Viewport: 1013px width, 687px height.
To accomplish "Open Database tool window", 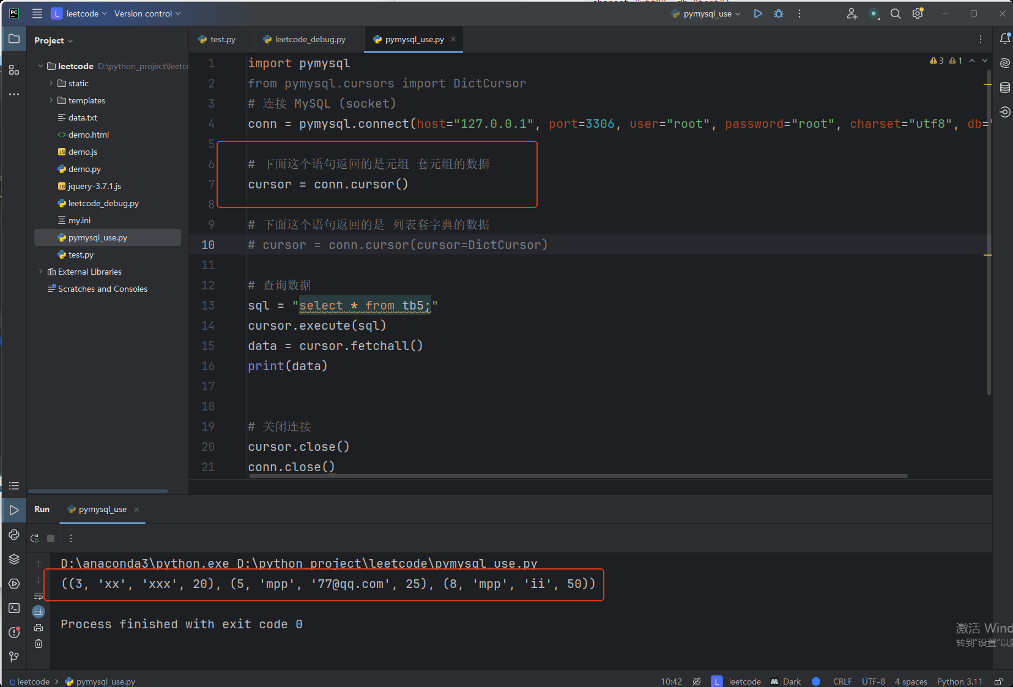I will 1004,87.
